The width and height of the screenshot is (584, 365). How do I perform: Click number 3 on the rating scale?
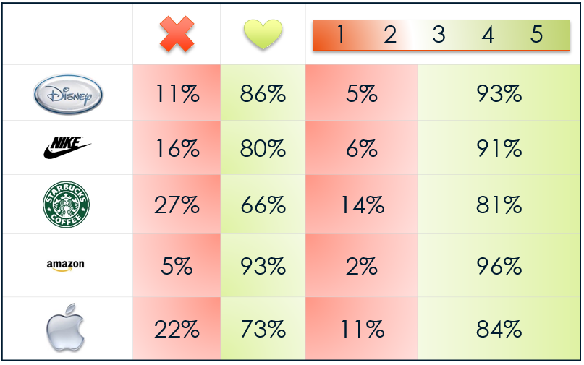coord(439,35)
